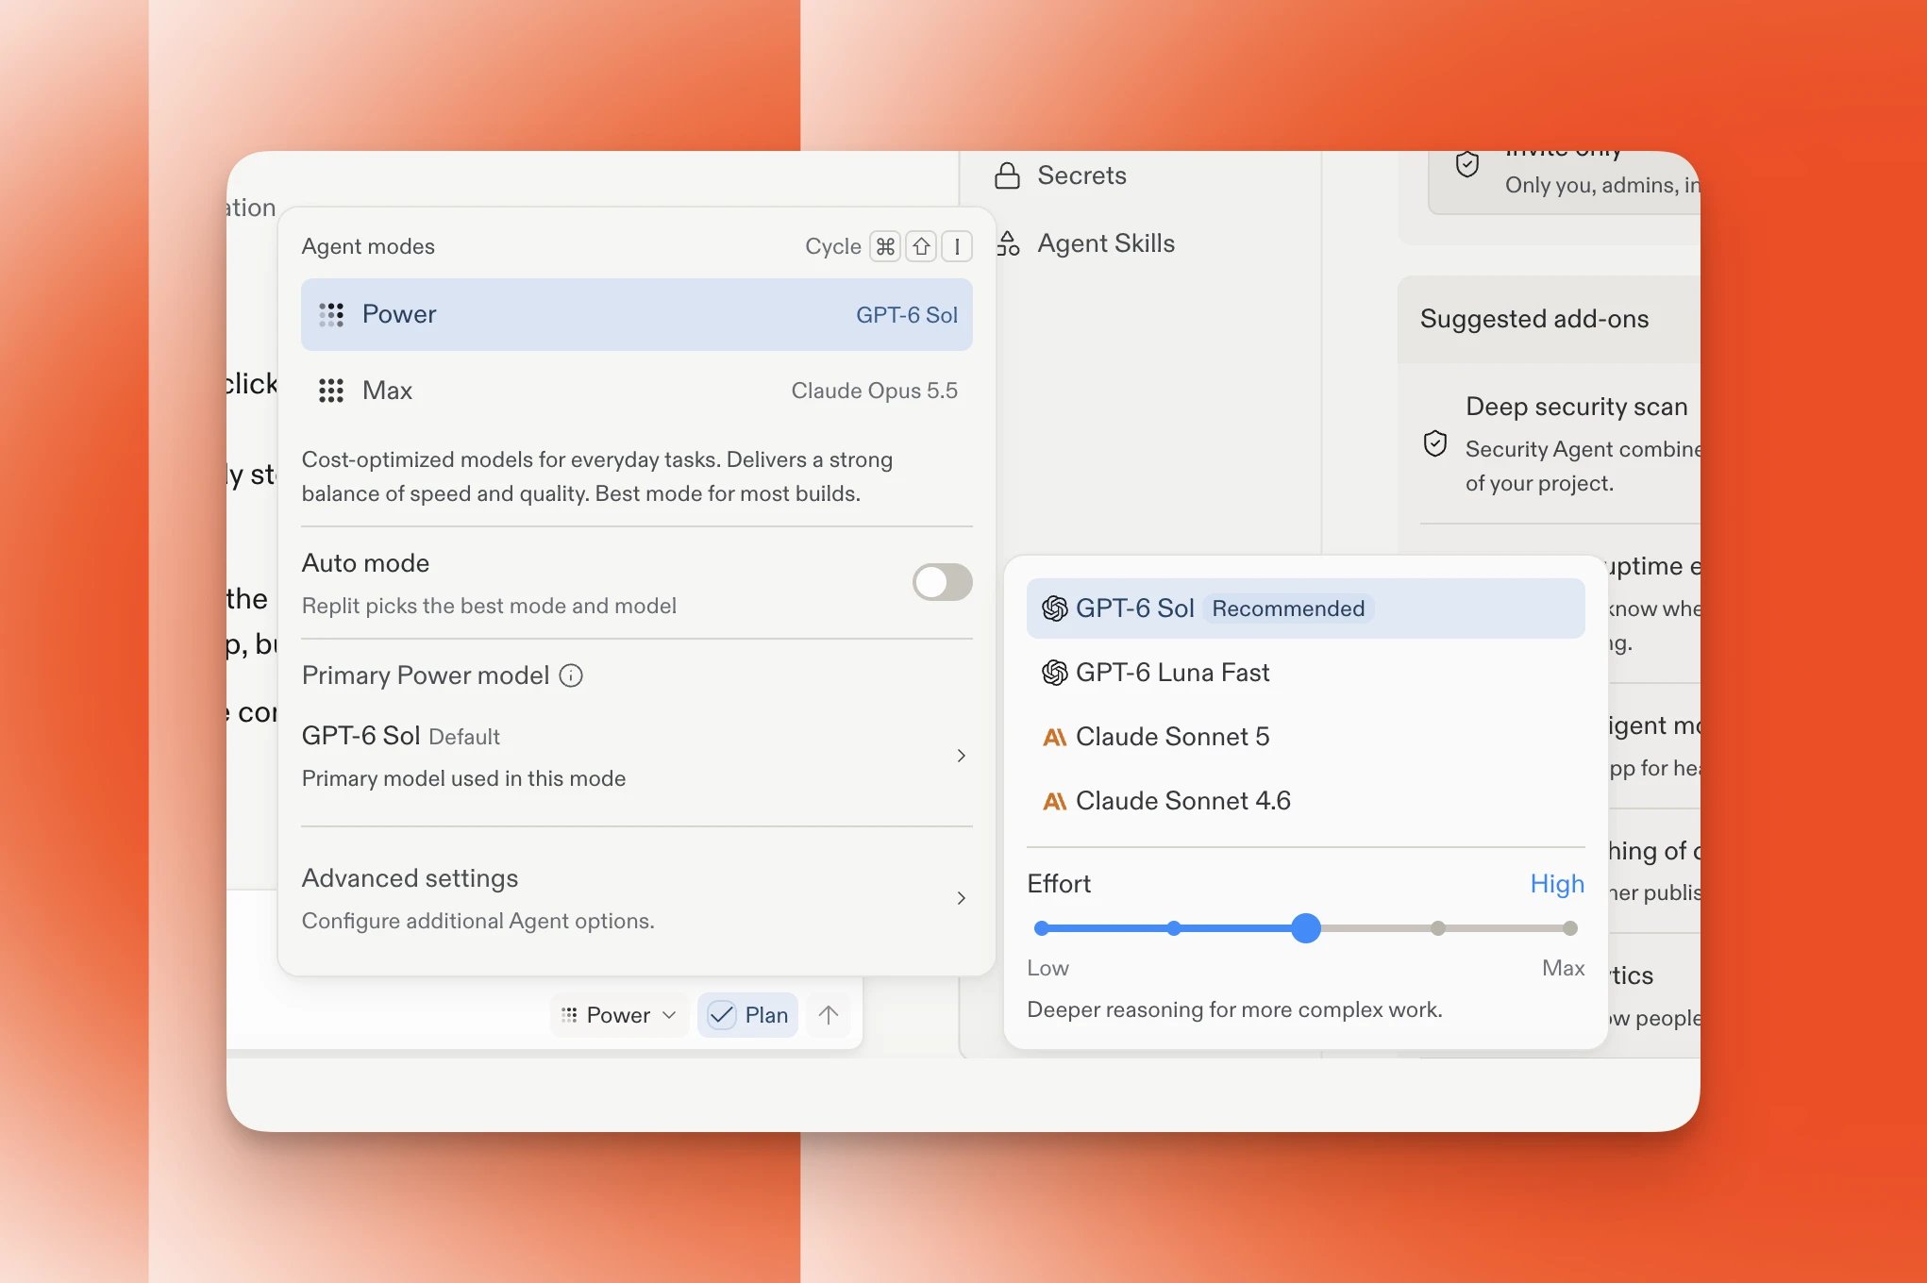Screen dimensions: 1927x1283
Task: Open the Power mode dropdown in prompt bar
Action: pyautogui.click(x=619, y=1015)
